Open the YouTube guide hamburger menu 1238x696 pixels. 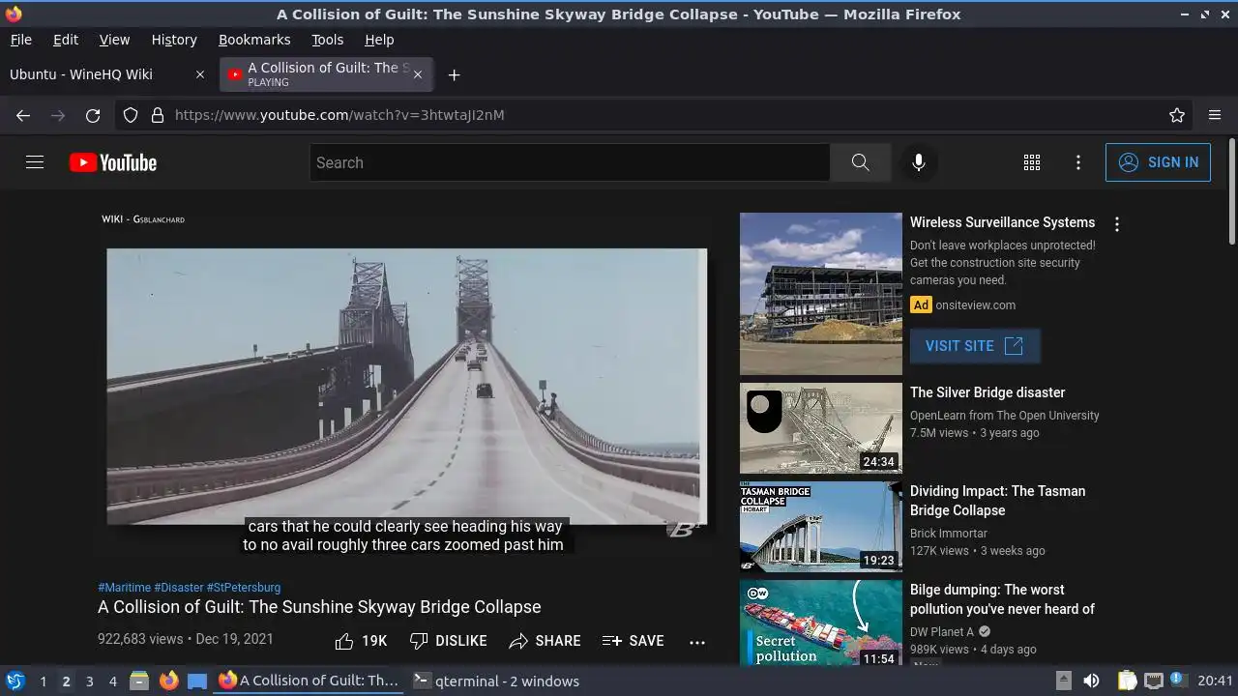[x=35, y=162]
